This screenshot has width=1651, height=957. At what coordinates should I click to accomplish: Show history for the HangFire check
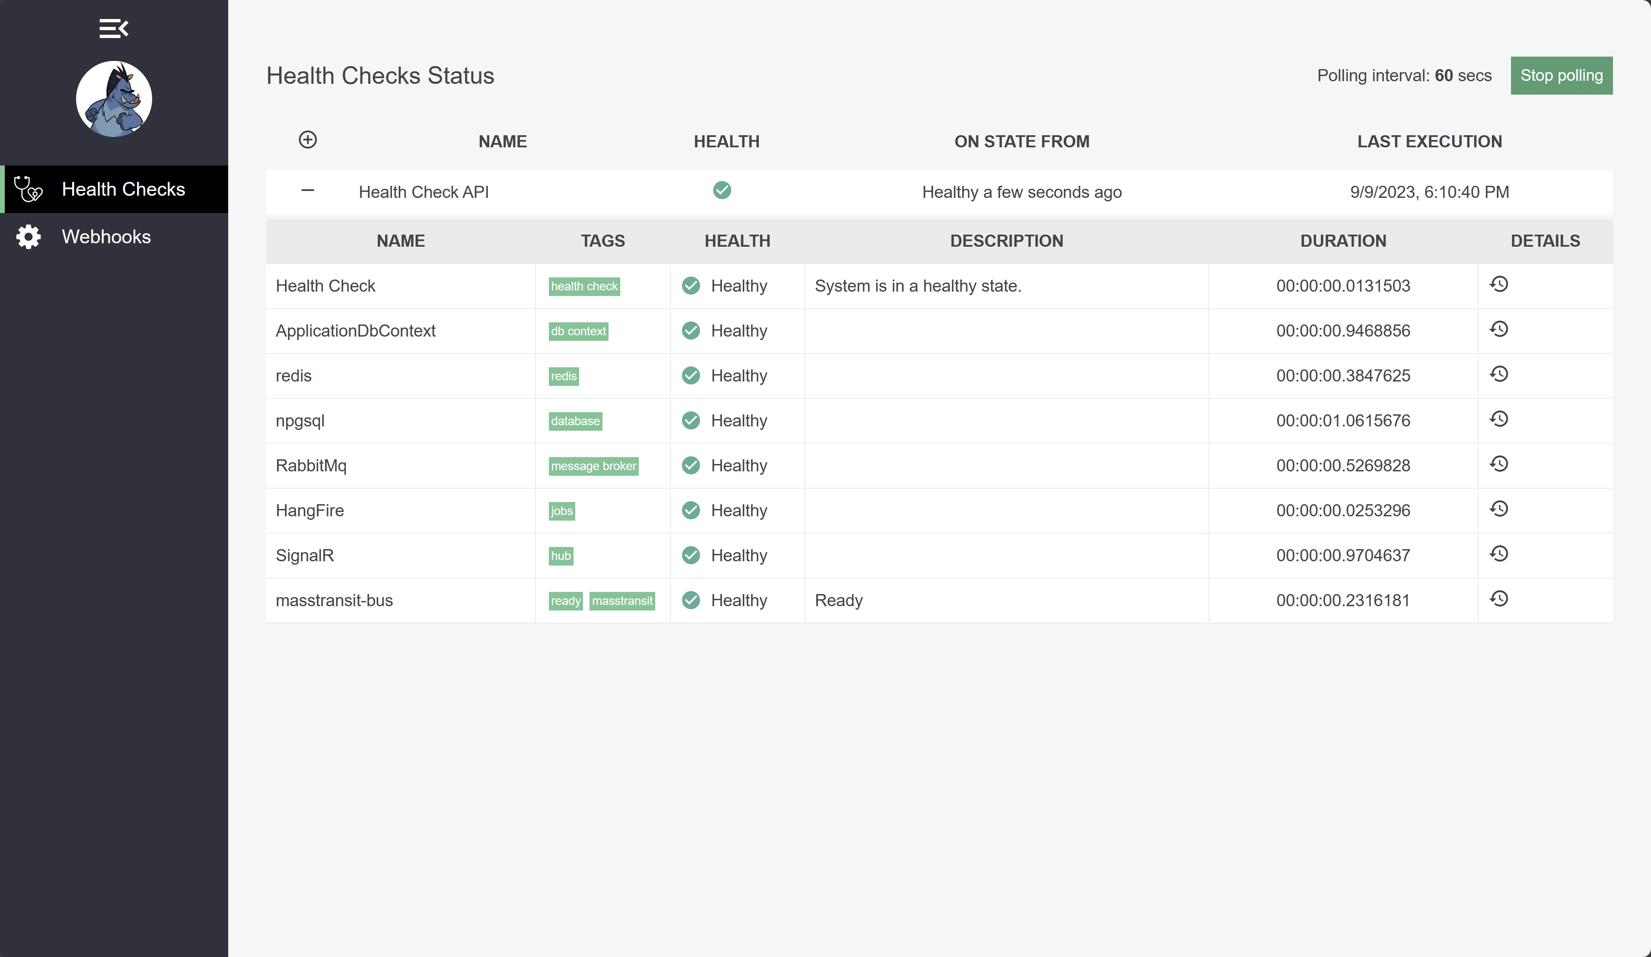click(x=1498, y=509)
